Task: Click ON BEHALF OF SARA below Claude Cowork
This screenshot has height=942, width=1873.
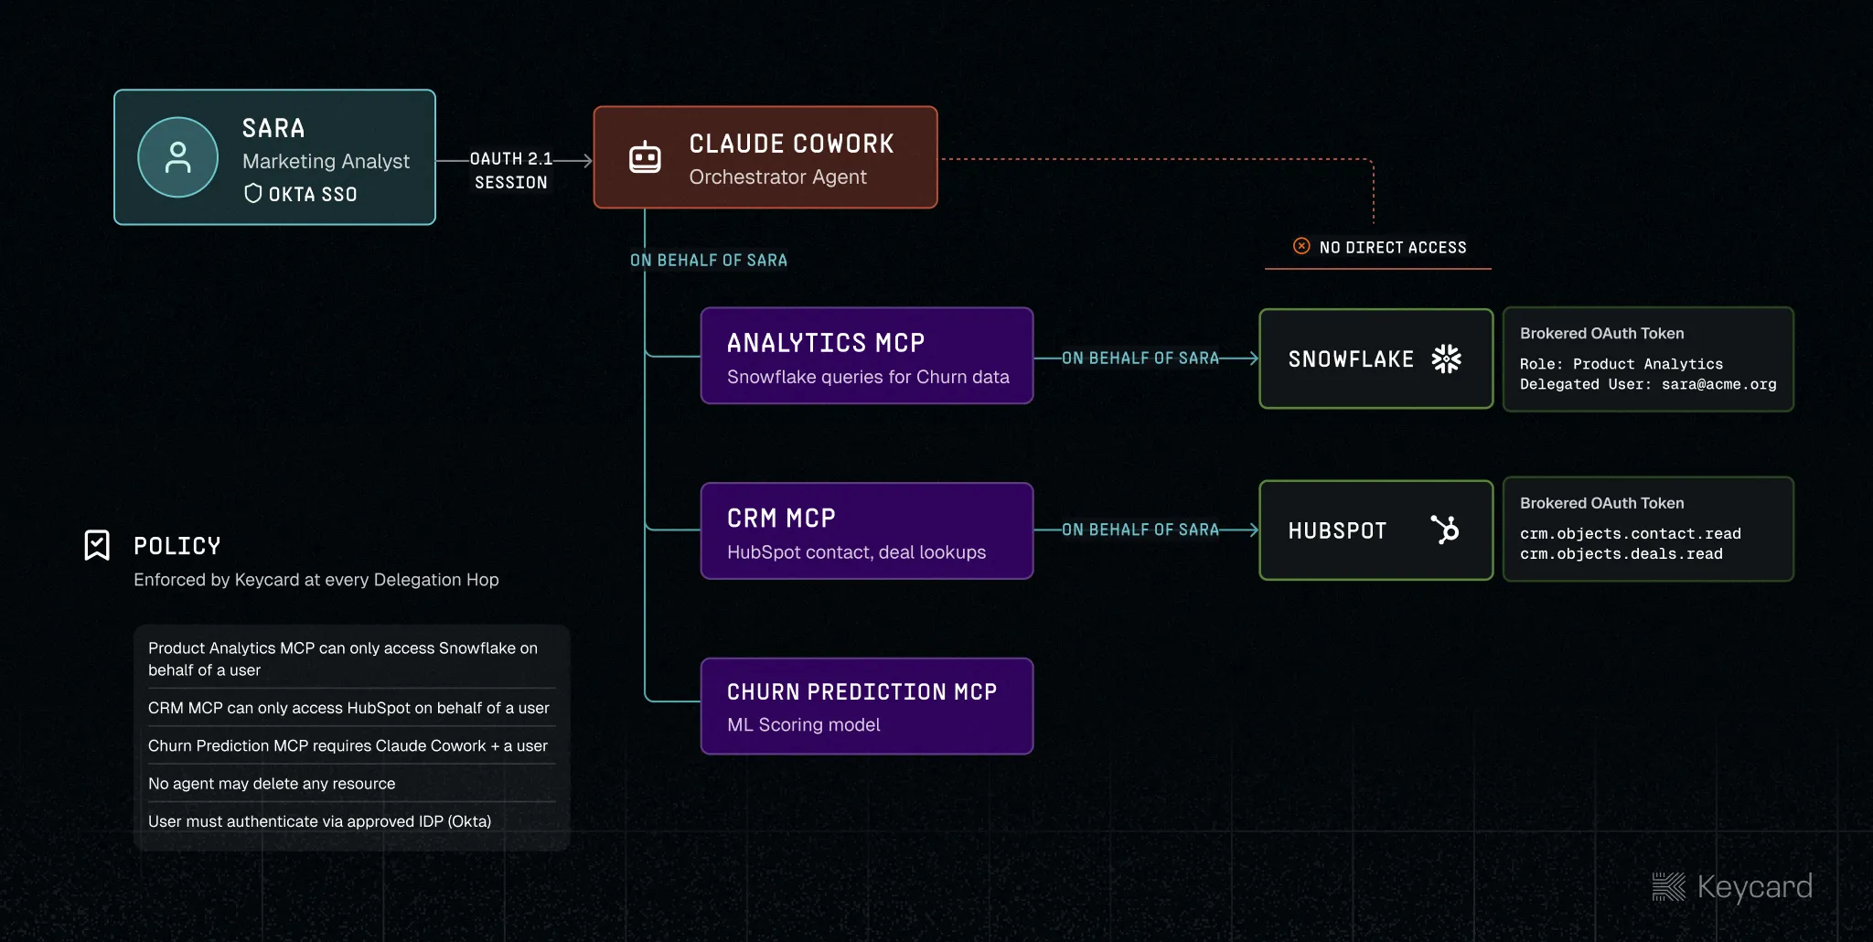Action: (x=709, y=260)
